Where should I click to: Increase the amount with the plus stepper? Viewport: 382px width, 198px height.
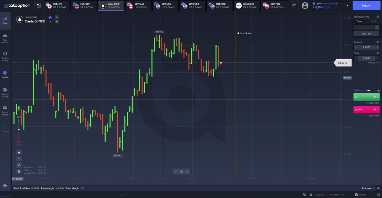tap(377, 47)
